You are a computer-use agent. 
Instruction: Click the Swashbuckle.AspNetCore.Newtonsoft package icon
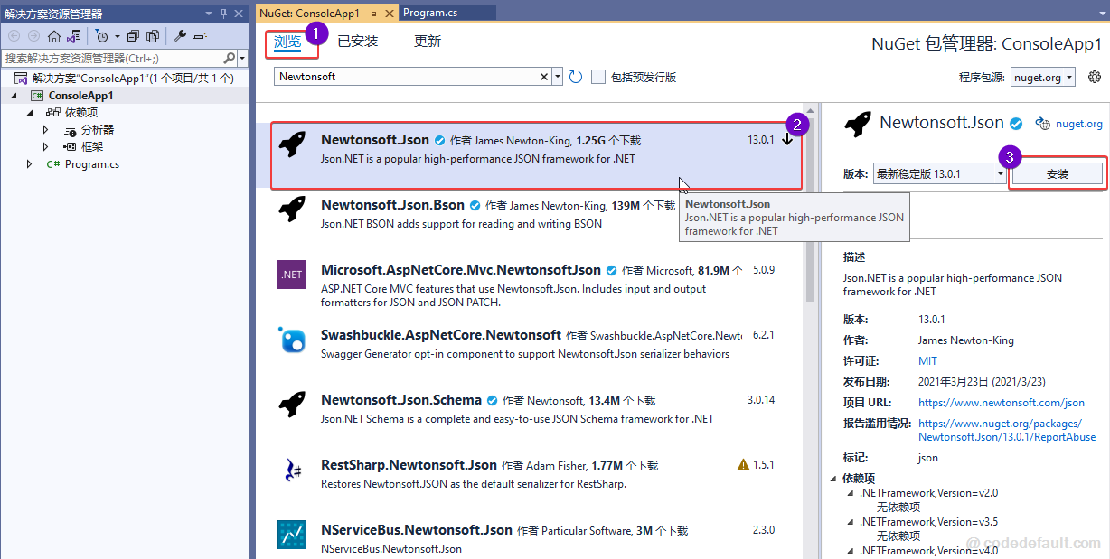(292, 340)
